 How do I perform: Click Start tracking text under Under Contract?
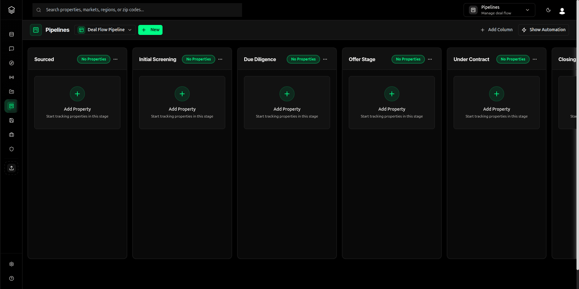(497, 116)
